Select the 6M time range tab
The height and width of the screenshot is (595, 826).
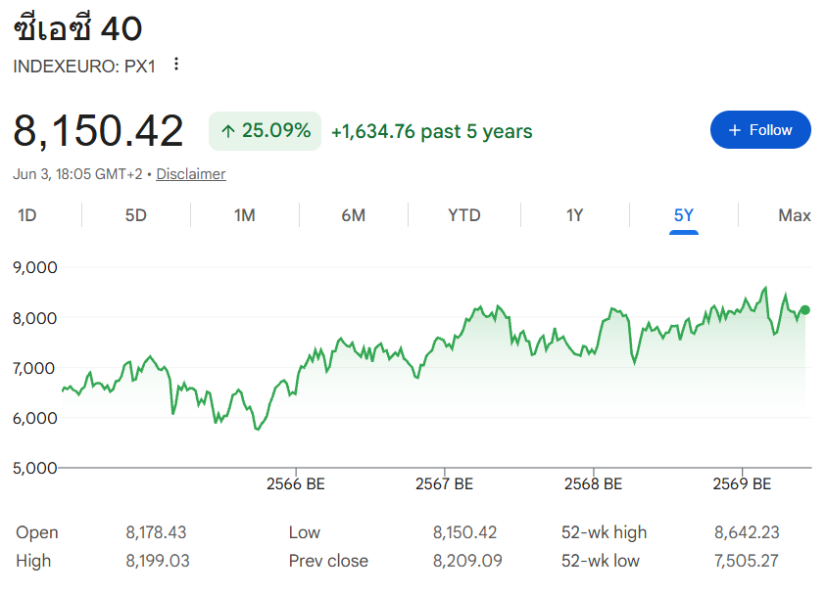point(353,215)
